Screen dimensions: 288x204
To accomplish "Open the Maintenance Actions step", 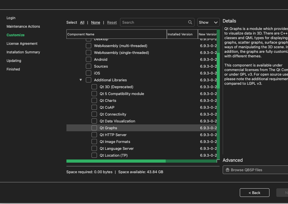I will (x=23, y=27).
